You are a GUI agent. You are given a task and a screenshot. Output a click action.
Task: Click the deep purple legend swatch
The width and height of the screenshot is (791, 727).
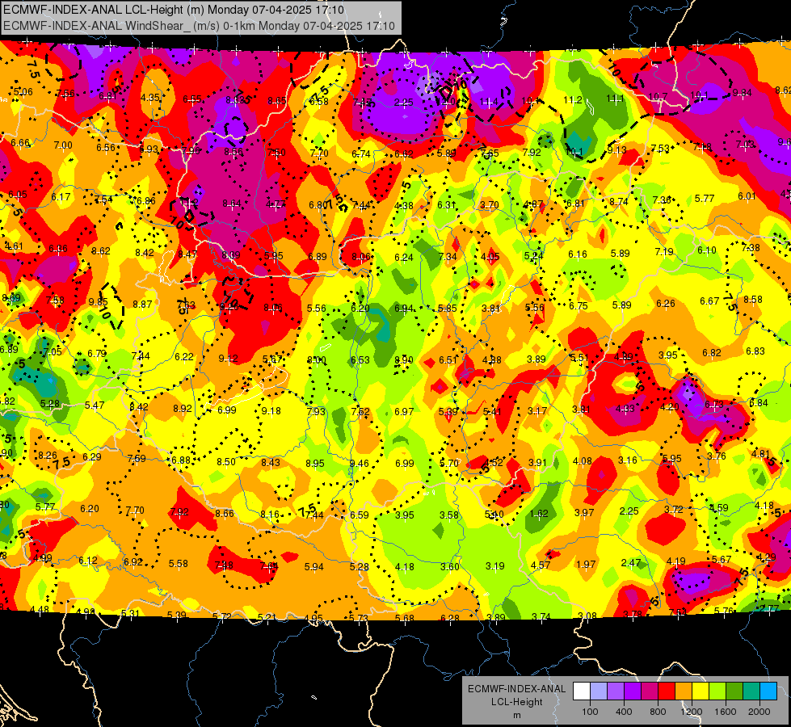pyautogui.click(x=633, y=691)
